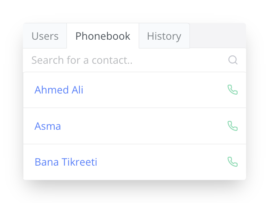269x203 pixels.
Task: Click the magnifying glass search icon
Action: click(233, 60)
